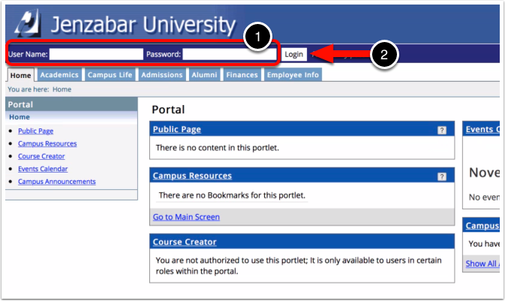The height and width of the screenshot is (301, 505).
Task: Click the 'Password:' label
Action: pyautogui.click(x=164, y=54)
